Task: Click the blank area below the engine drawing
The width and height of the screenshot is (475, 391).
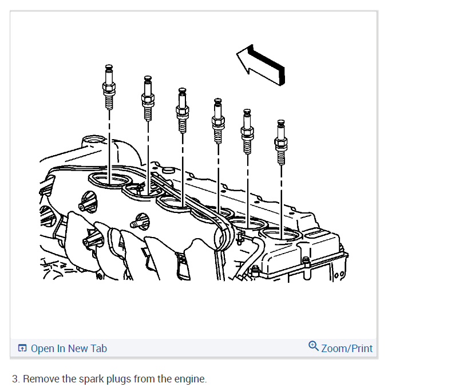Action: (x=194, y=309)
